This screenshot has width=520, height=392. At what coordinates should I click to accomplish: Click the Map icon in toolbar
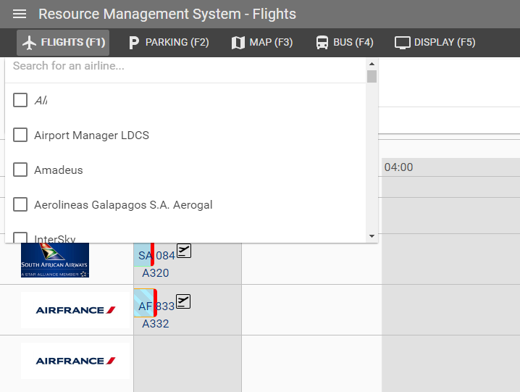pos(238,43)
